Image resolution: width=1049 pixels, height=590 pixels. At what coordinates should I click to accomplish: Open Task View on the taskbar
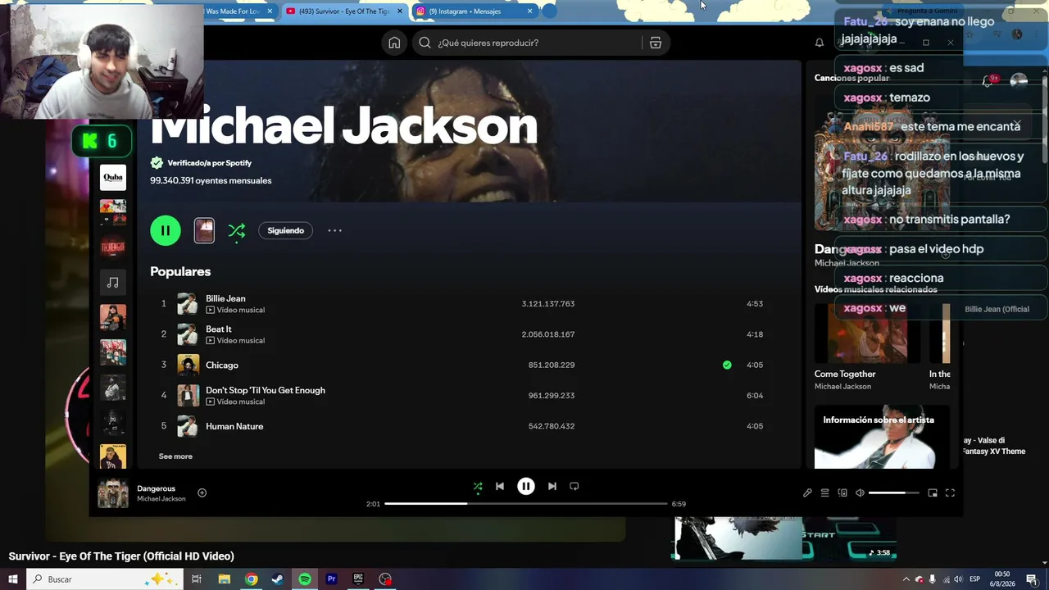[x=197, y=579]
